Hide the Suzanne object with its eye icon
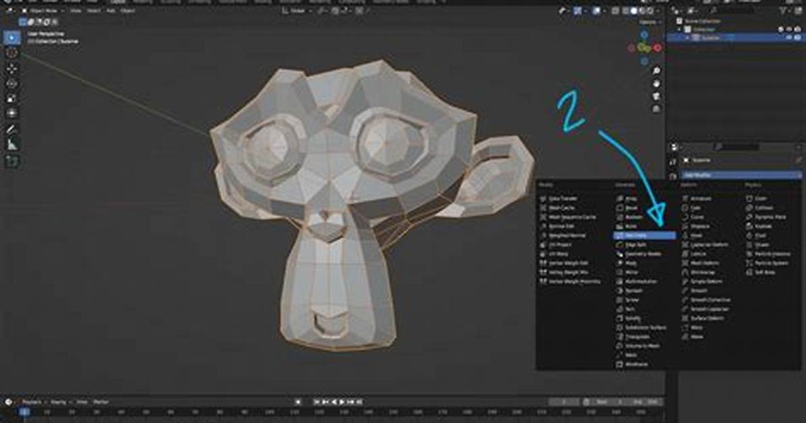 (789, 38)
